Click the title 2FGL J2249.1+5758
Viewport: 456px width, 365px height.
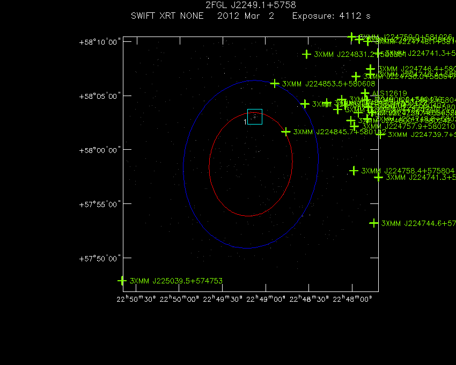point(251,5)
